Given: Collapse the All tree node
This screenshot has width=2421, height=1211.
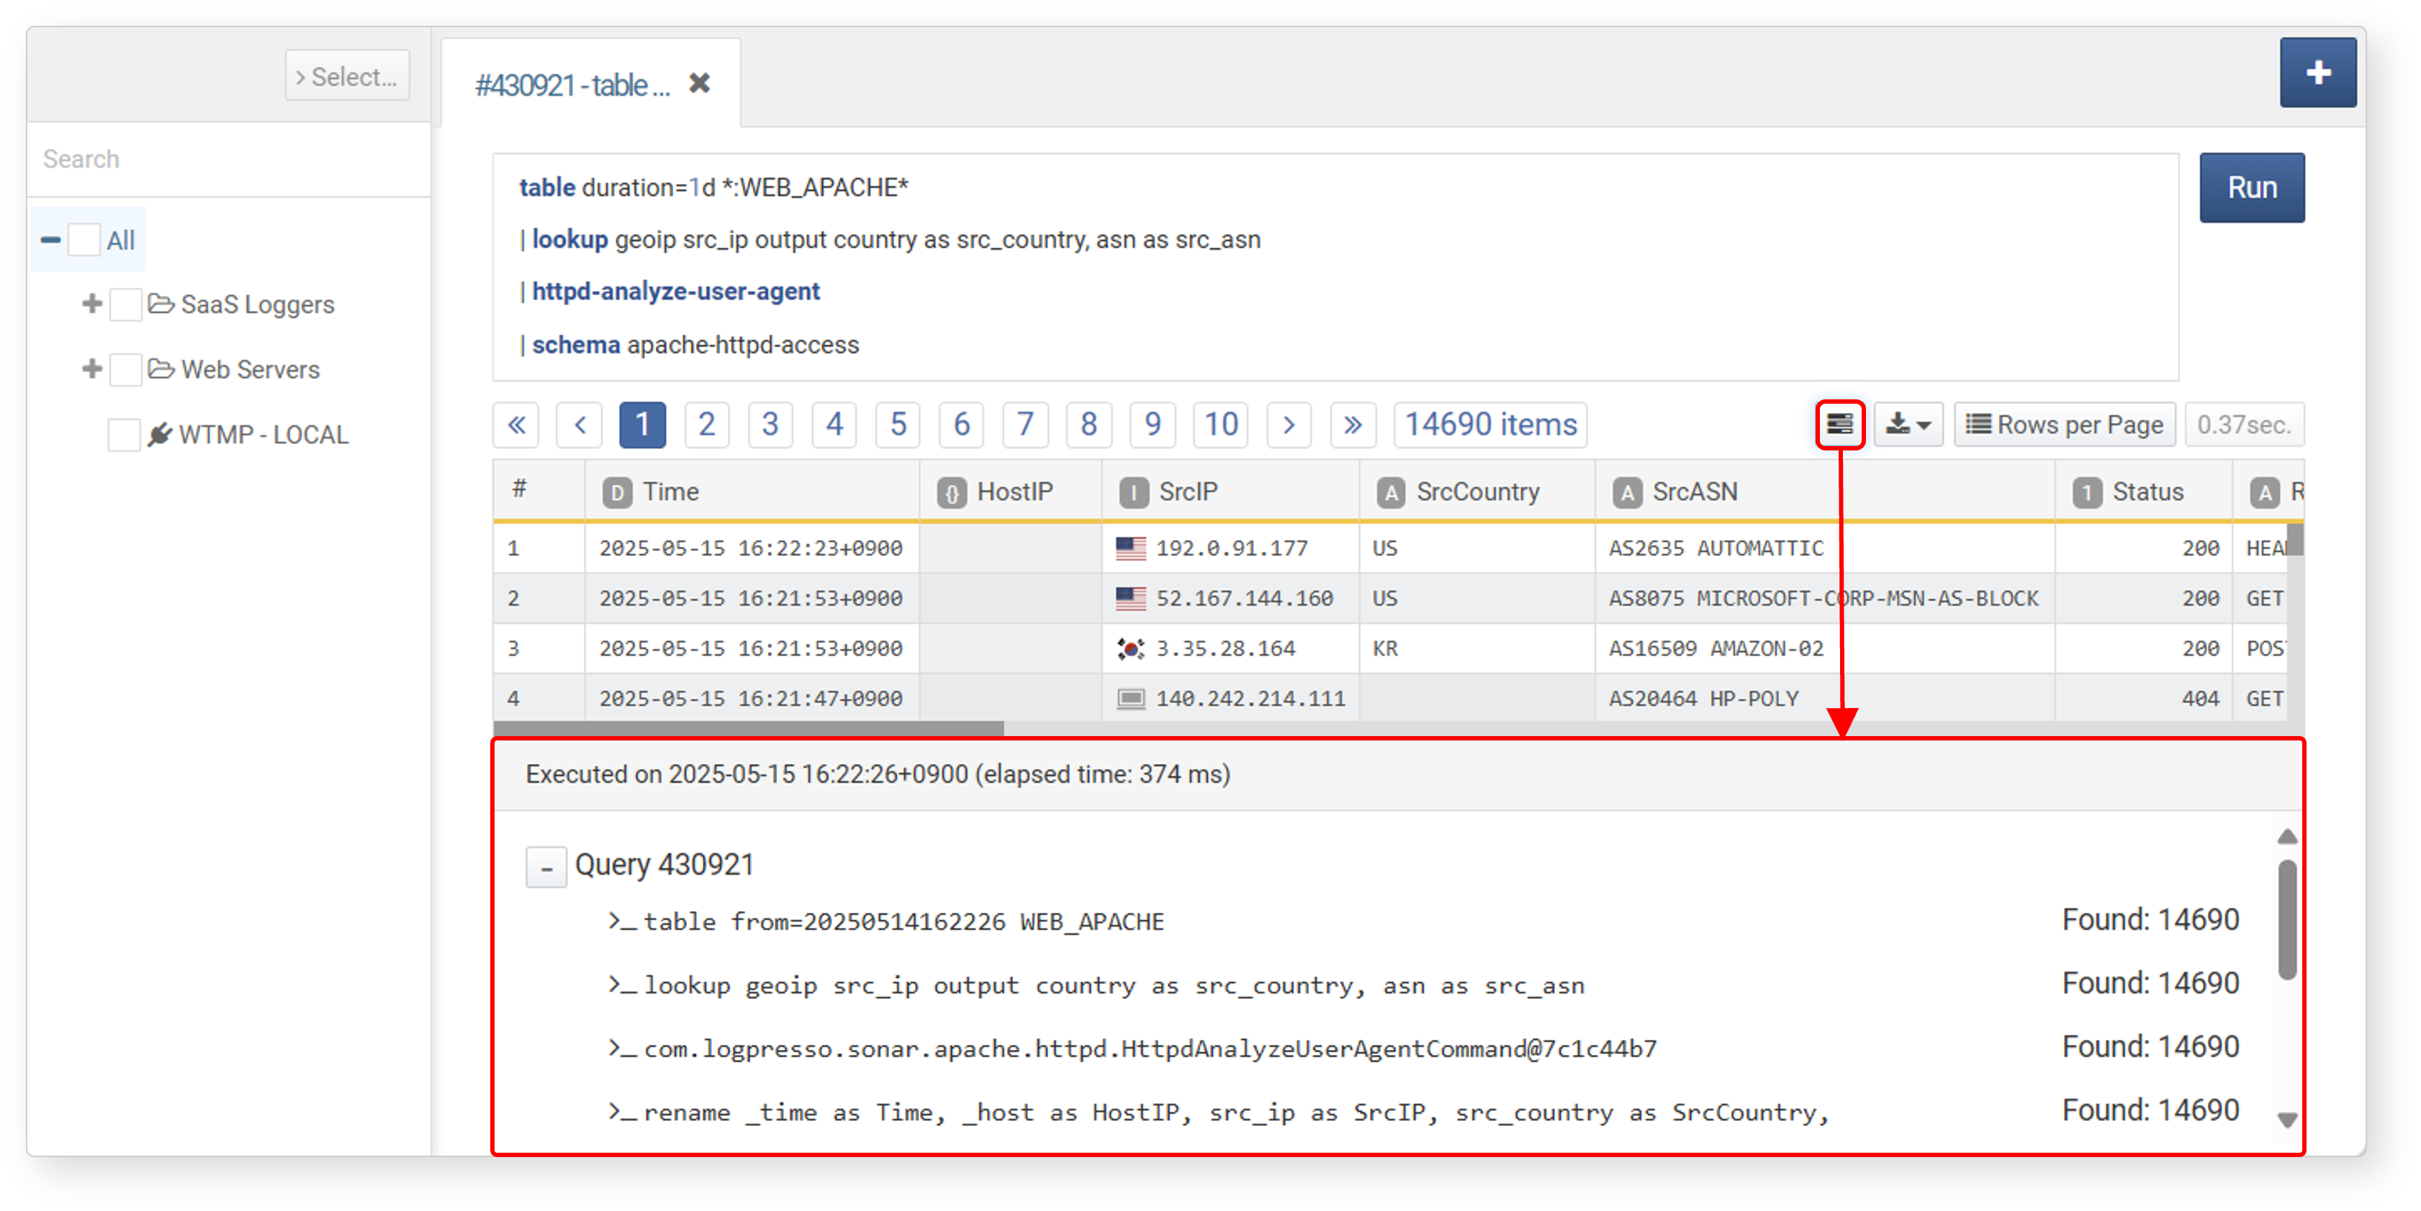Looking at the screenshot, I should pyautogui.click(x=50, y=240).
